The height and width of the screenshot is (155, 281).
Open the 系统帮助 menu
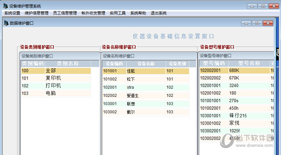pyautogui.click(x=138, y=13)
